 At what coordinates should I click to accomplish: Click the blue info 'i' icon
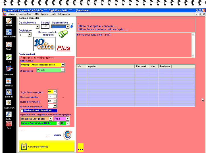[72, 26]
